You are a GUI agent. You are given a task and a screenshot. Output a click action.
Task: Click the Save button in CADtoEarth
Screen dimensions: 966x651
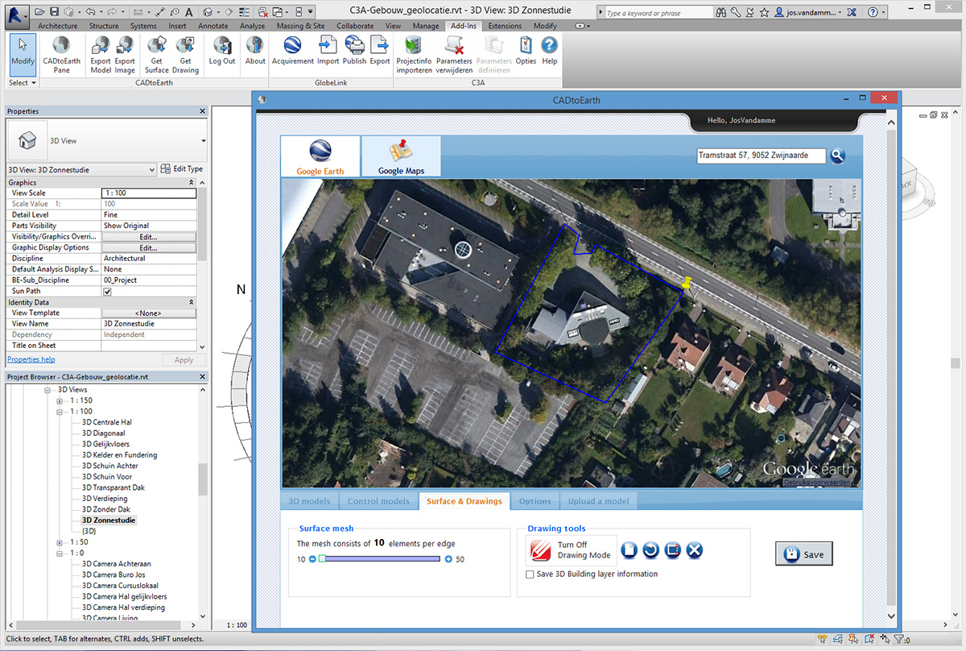804,554
